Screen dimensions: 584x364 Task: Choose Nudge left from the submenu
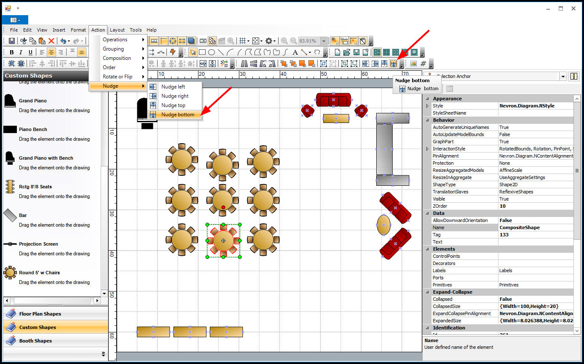coord(174,87)
